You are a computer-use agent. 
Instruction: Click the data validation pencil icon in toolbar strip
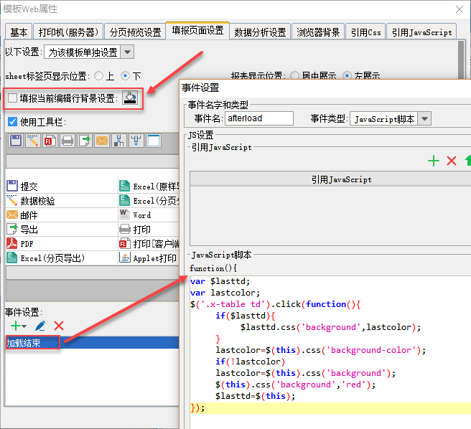point(33,141)
